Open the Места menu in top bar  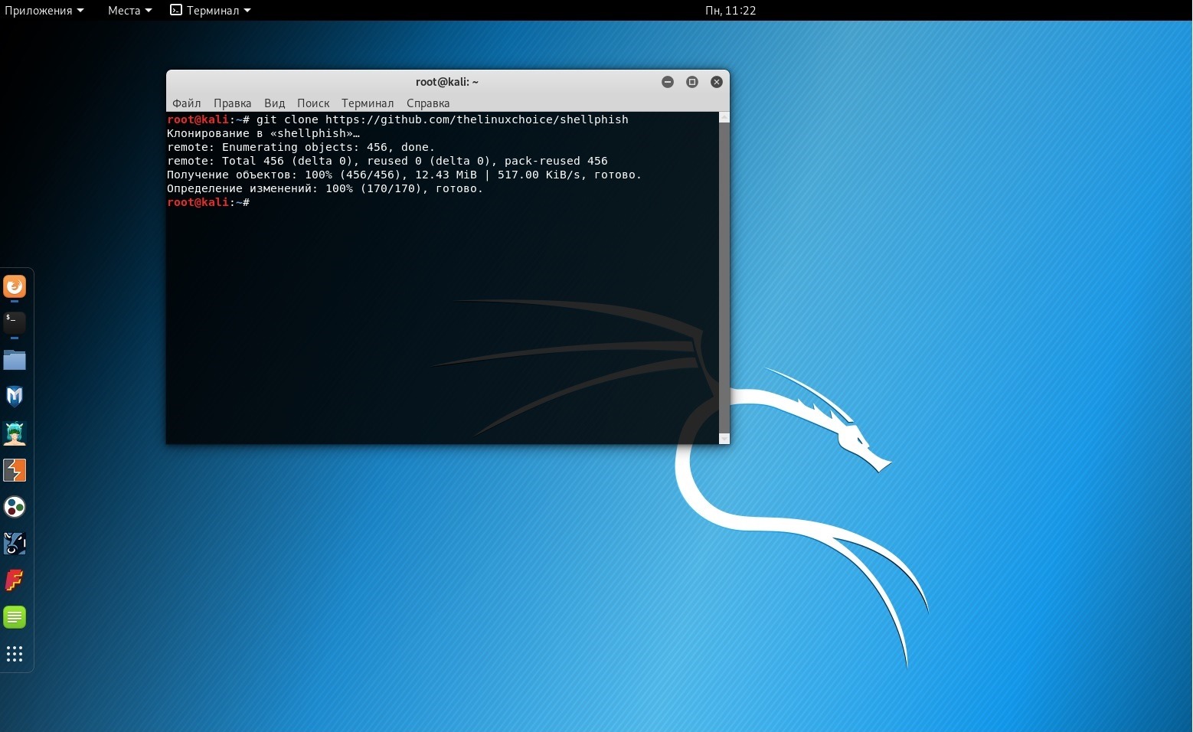[x=129, y=10]
